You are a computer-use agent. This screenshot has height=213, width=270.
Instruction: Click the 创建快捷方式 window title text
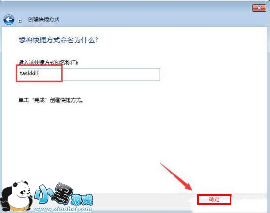(44, 19)
